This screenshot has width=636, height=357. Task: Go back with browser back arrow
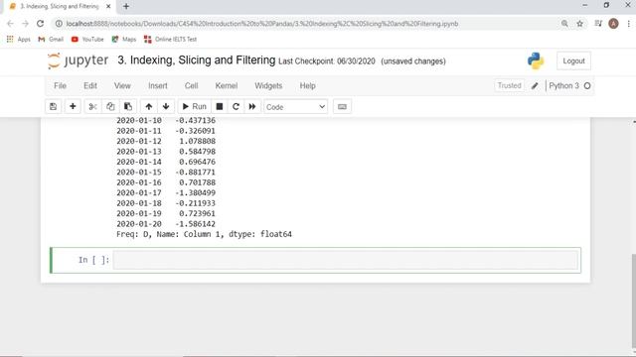[x=11, y=24]
